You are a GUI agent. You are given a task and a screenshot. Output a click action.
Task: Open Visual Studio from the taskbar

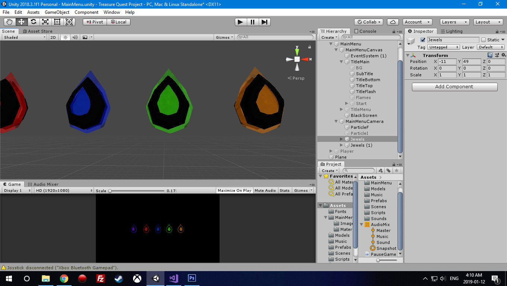174,278
